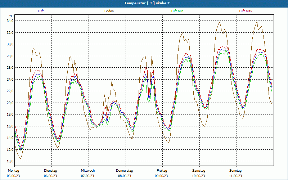Image resolution: width=288 pixels, height=180 pixels.
Task: Click the '16,0' y-axis value
Action: tap(10, 126)
